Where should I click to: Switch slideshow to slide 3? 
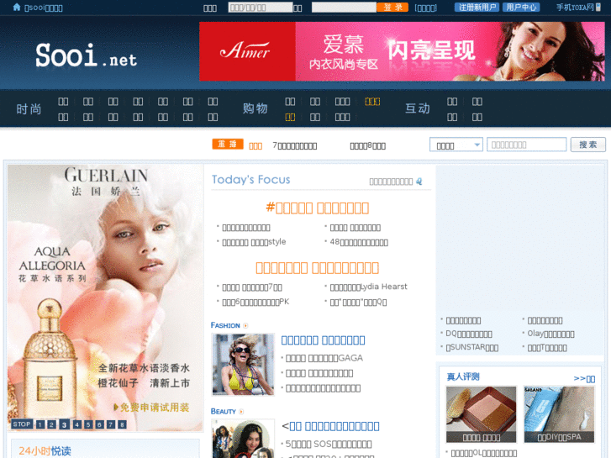coord(65,424)
